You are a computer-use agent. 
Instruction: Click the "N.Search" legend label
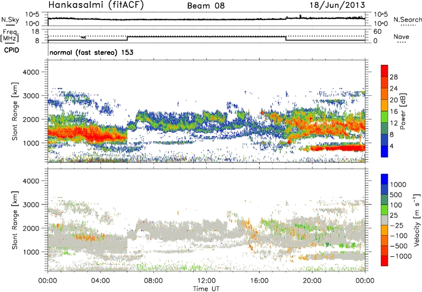(407, 20)
